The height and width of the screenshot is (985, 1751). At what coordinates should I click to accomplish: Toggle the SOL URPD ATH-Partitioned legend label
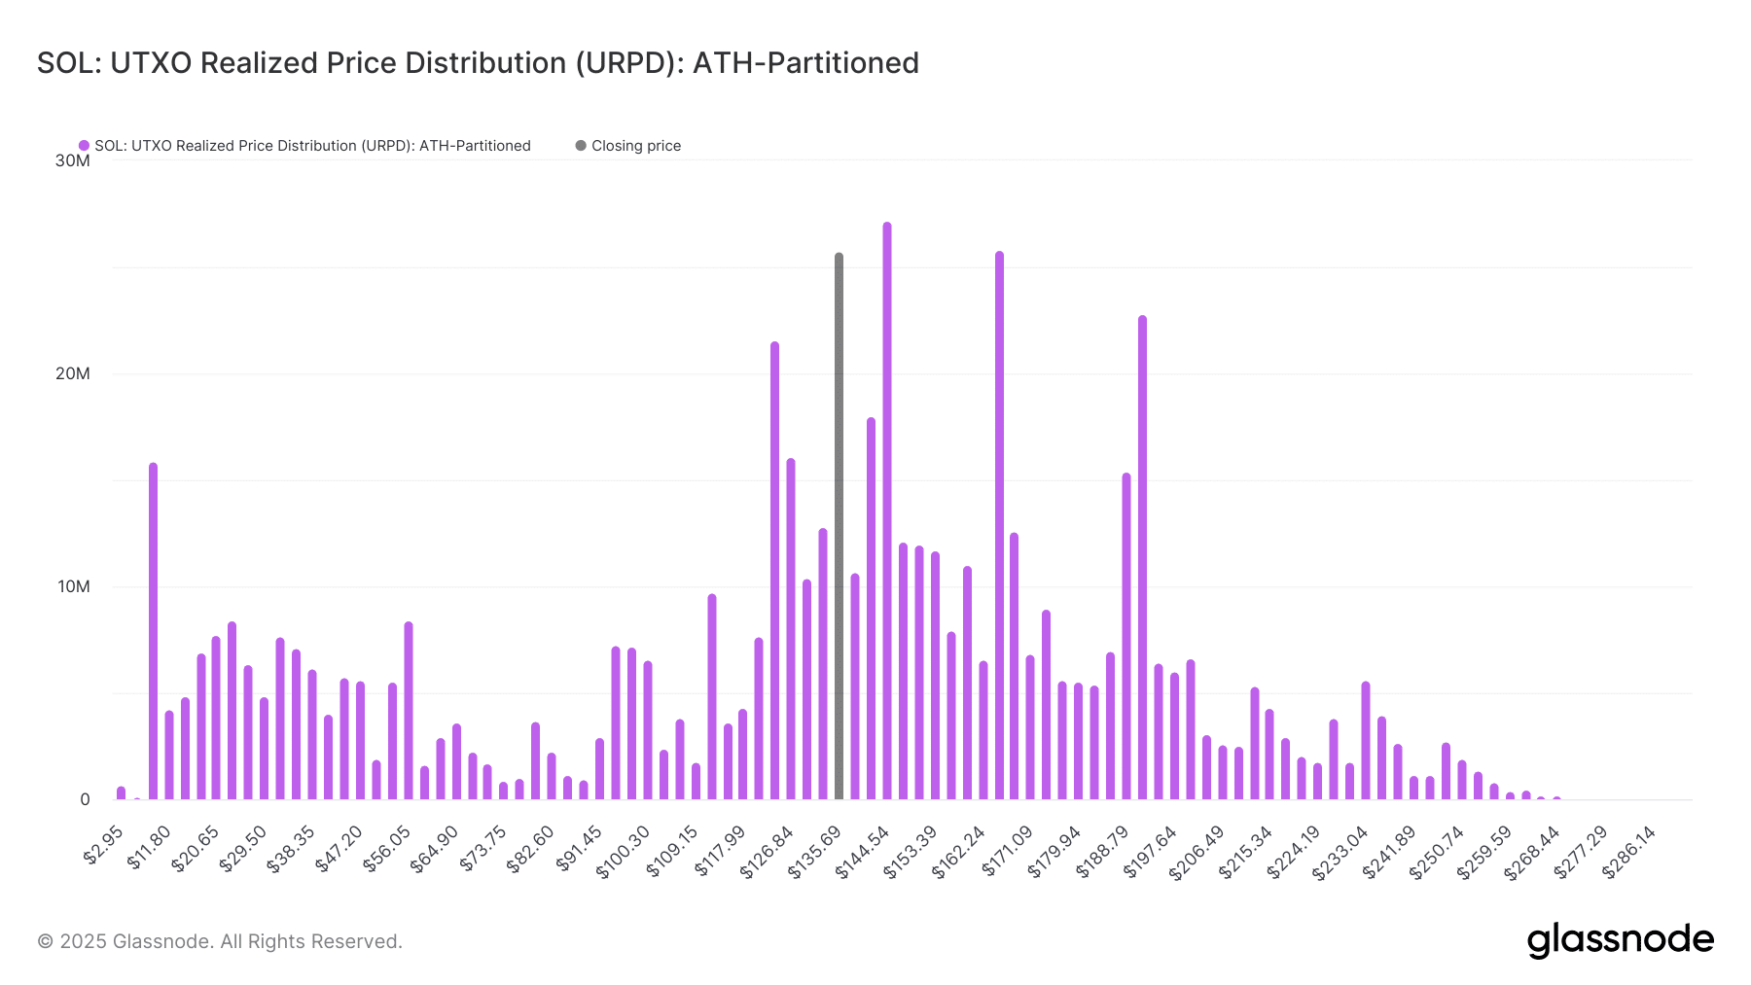(312, 146)
